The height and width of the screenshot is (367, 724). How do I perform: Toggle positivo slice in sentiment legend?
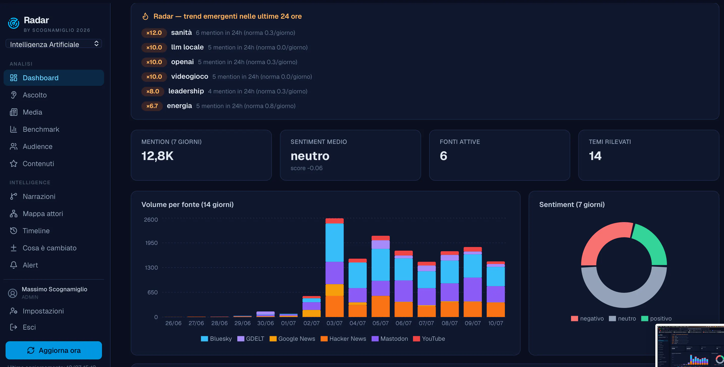[656, 319]
